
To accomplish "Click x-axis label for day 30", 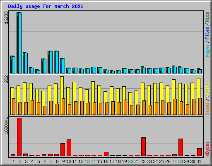I will pyautogui.click(x=193, y=161).
